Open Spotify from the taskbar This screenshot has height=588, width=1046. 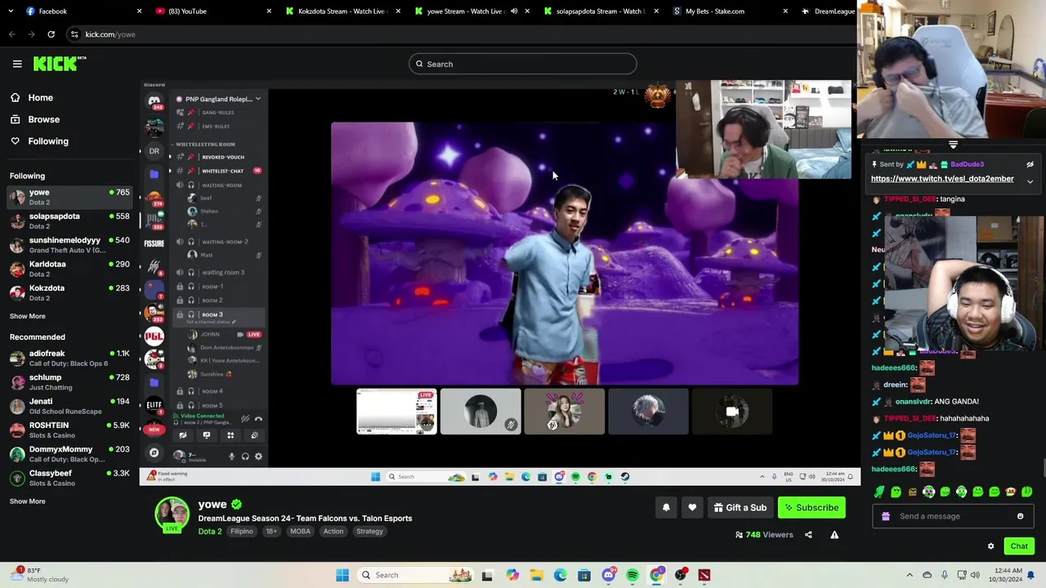pos(633,575)
